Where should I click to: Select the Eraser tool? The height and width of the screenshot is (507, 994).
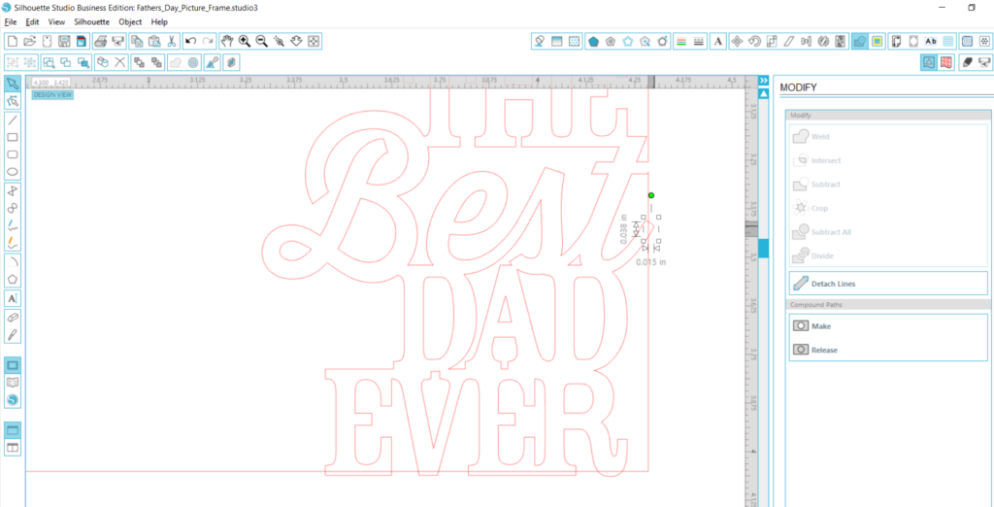click(x=13, y=317)
